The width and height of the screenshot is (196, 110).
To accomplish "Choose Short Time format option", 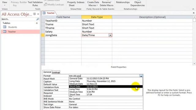I will 106,94.
